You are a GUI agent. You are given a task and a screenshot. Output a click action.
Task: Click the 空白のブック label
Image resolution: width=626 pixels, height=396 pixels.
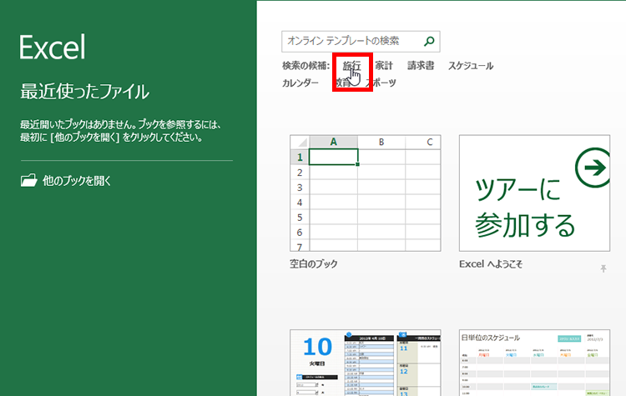coord(313,263)
